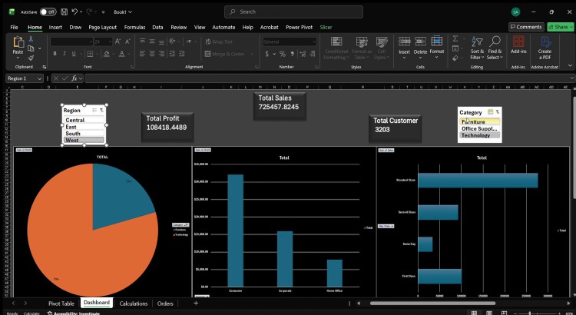Click the Accounting dollar format icon
Screen dimensions: 576x315
[x=267, y=54]
